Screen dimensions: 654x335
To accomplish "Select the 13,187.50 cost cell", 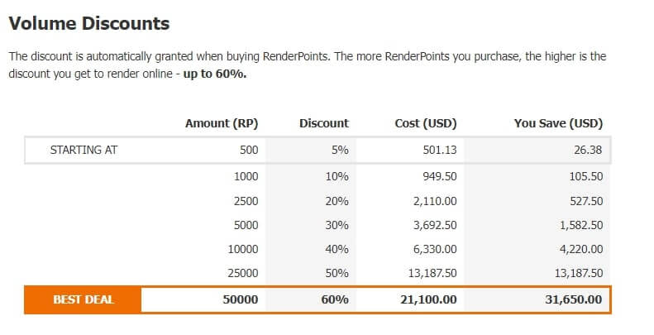I will click(x=432, y=273).
